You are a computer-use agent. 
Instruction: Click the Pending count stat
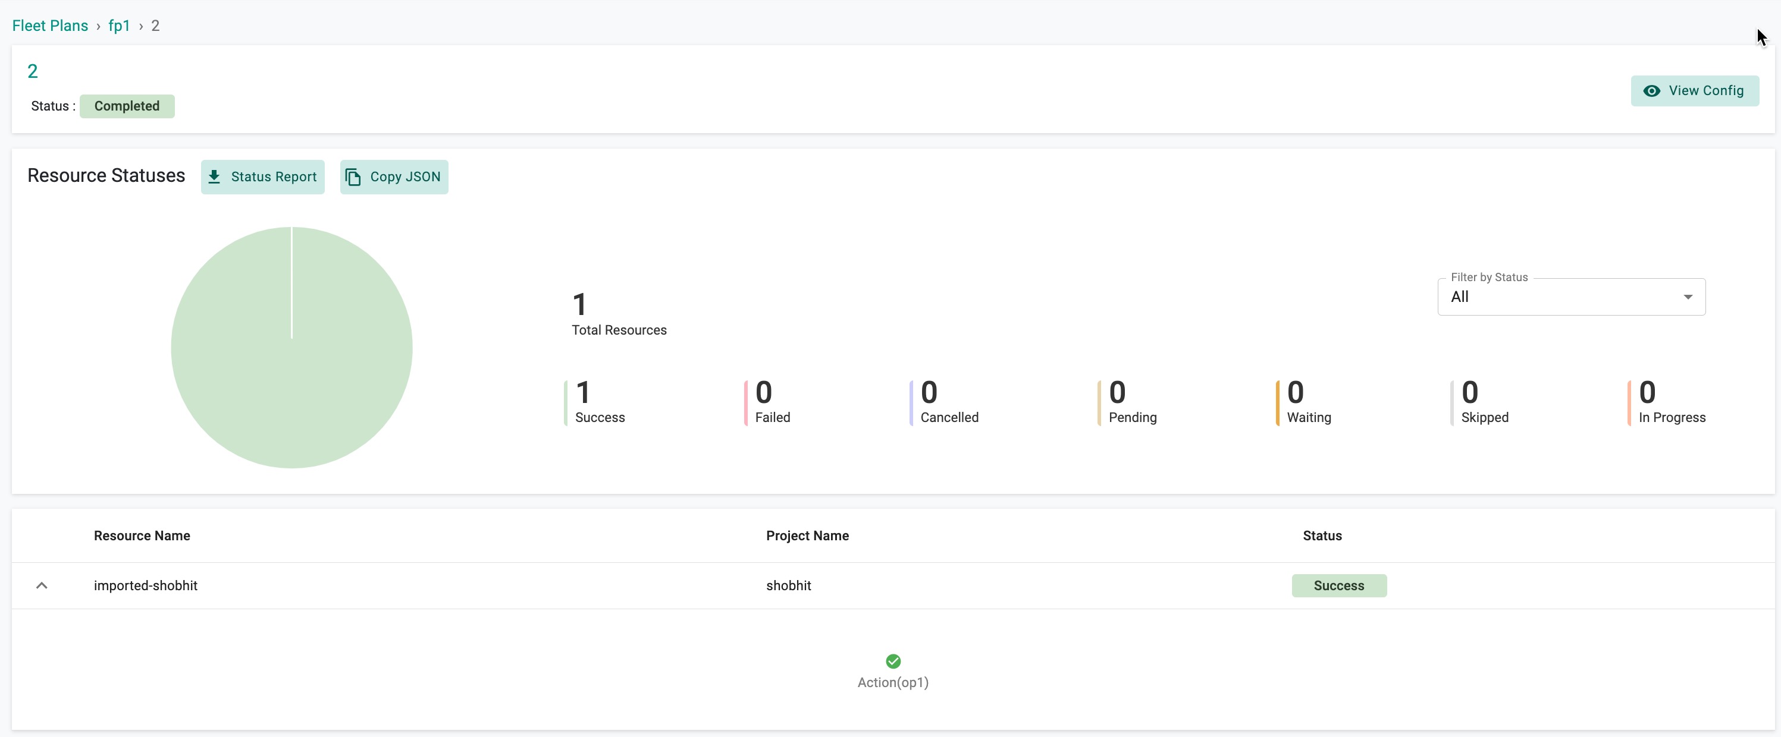1127,402
